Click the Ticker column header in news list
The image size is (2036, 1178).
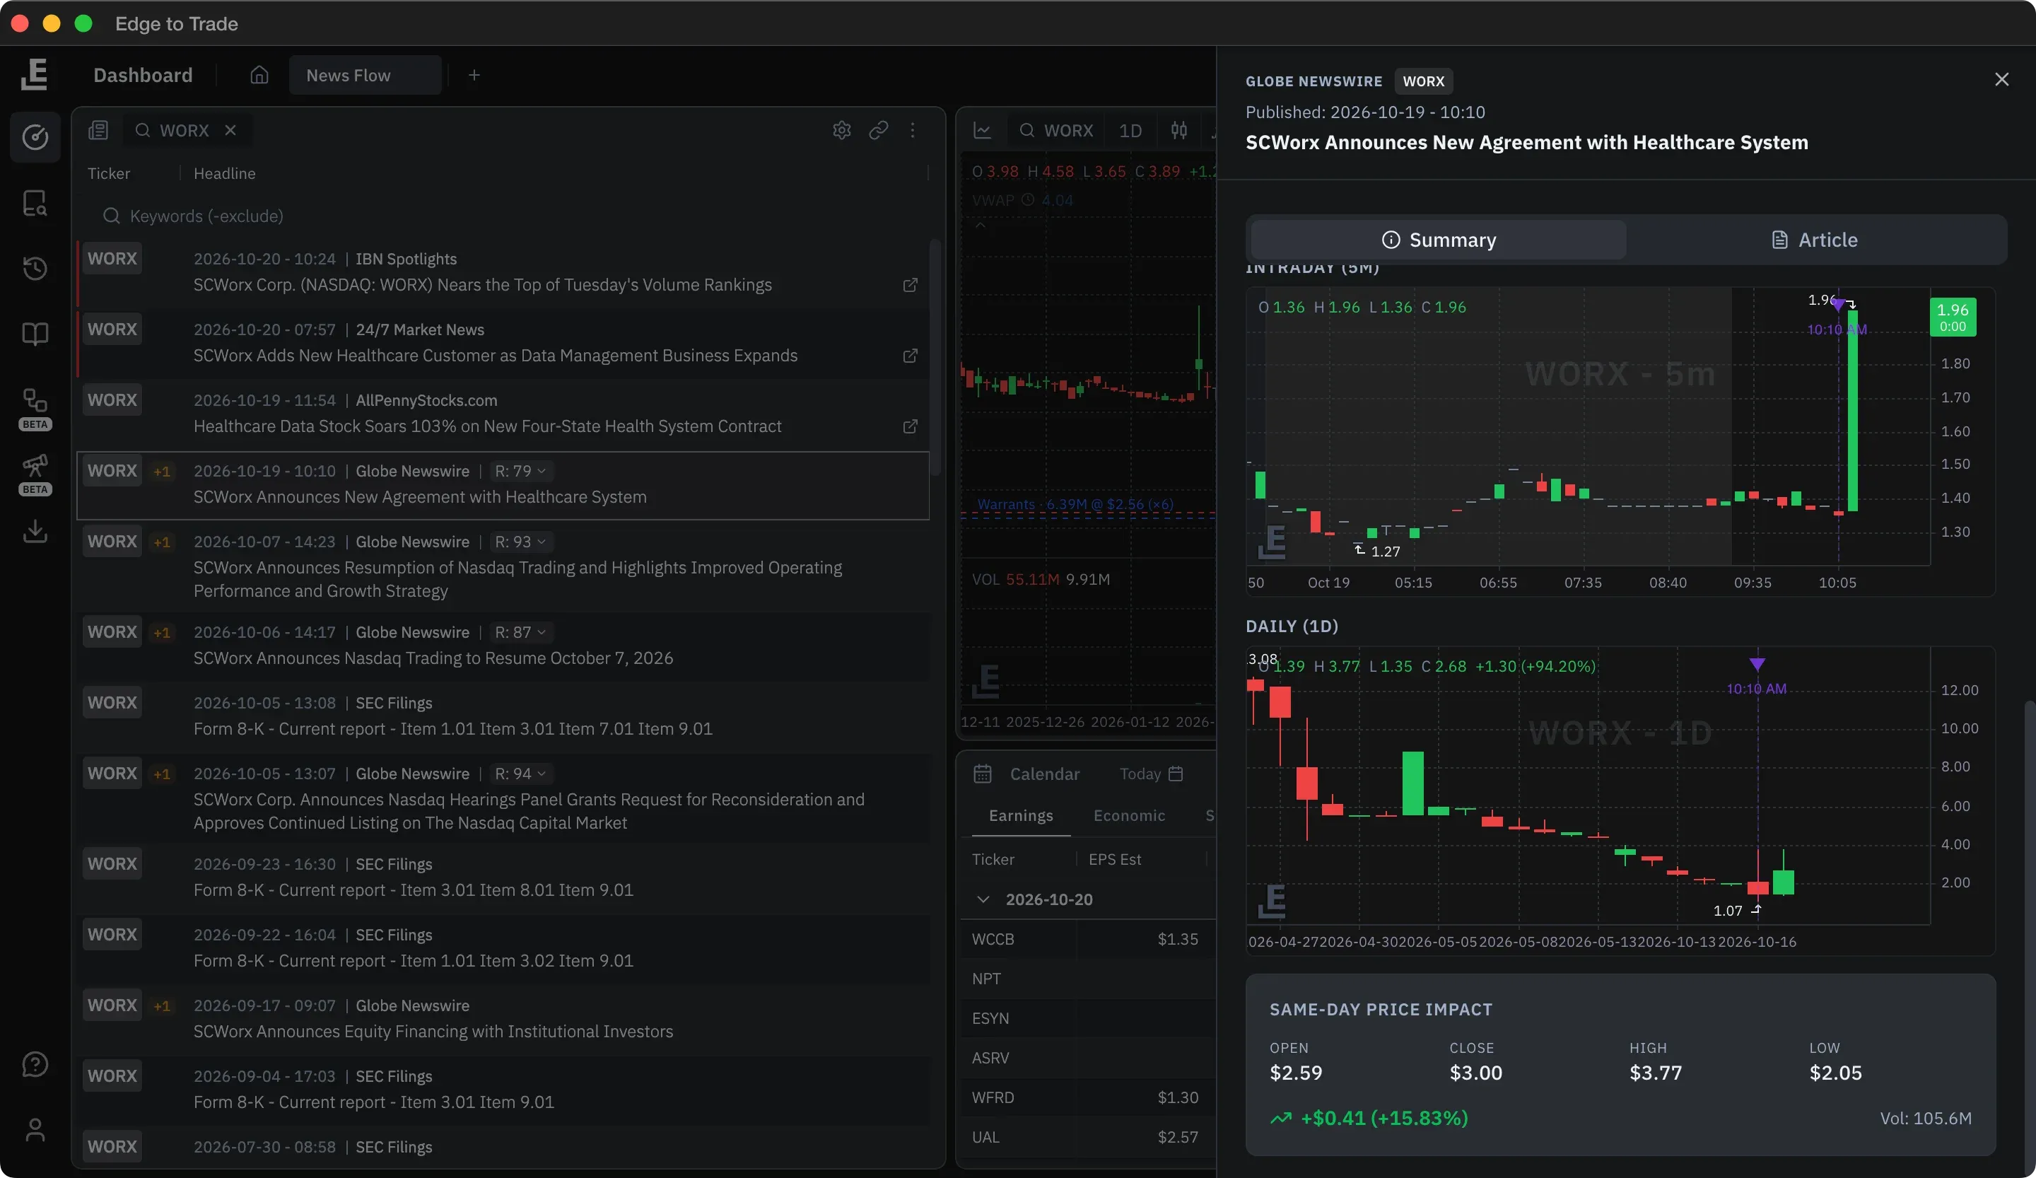108,174
